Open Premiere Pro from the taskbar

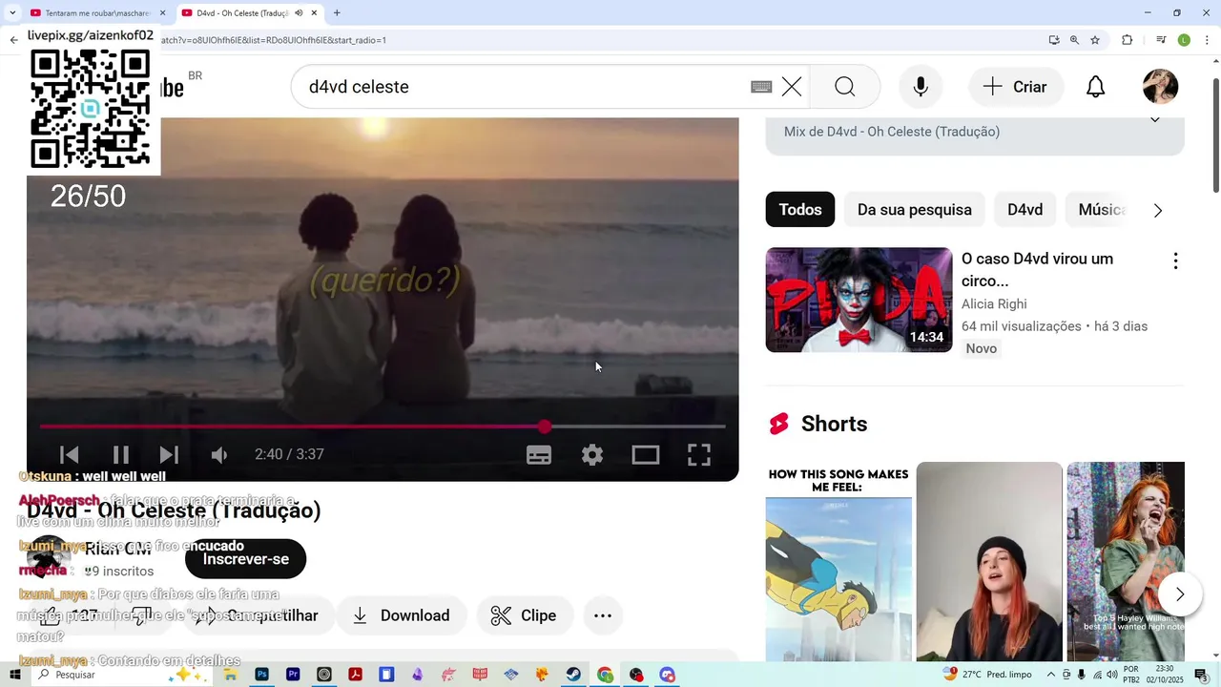coord(293,675)
